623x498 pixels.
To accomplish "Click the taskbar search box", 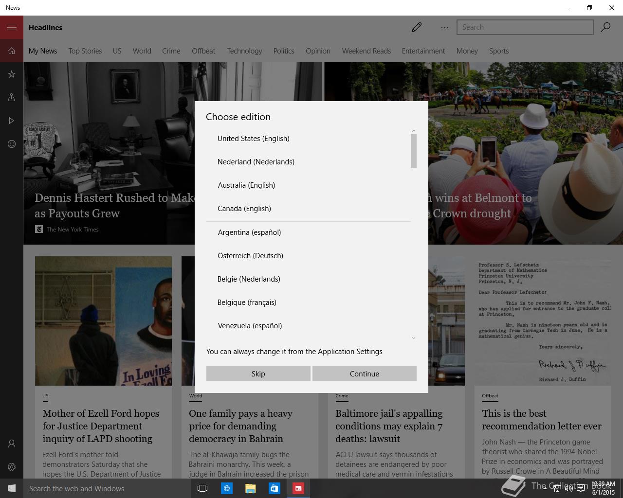I will pyautogui.click(x=107, y=488).
